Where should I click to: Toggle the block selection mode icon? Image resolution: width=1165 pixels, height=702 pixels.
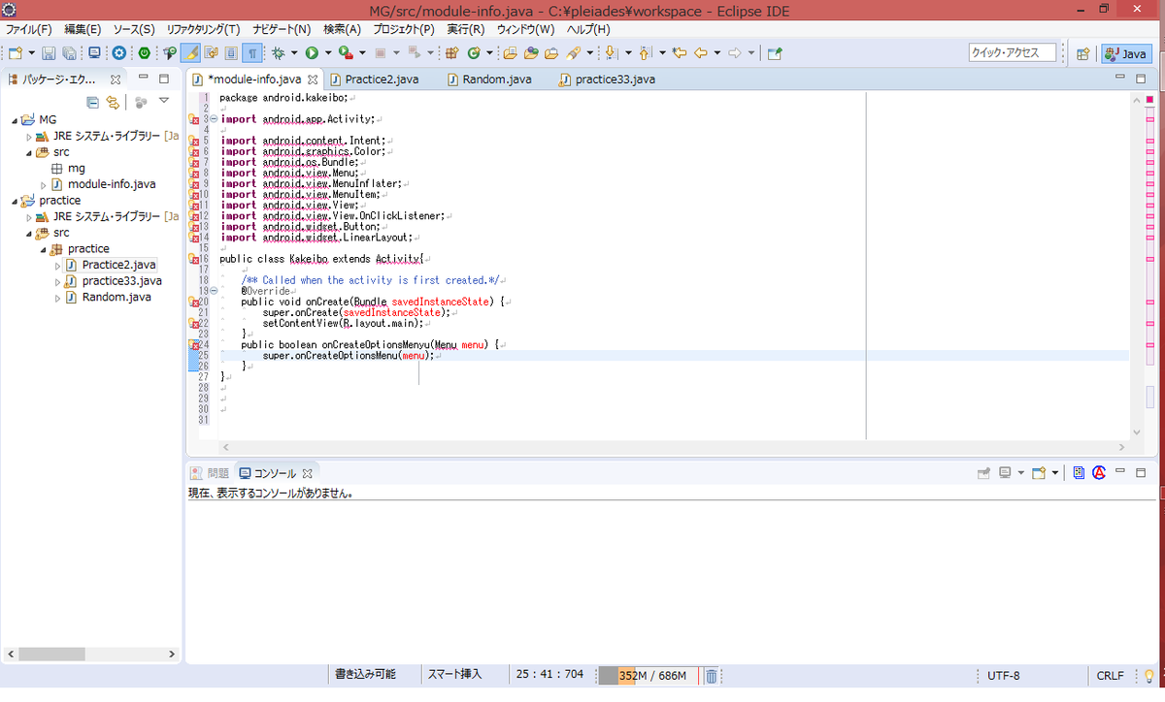click(231, 53)
